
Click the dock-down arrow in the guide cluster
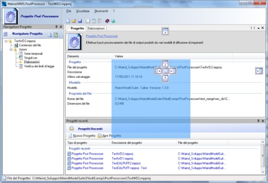tap(165, 78)
